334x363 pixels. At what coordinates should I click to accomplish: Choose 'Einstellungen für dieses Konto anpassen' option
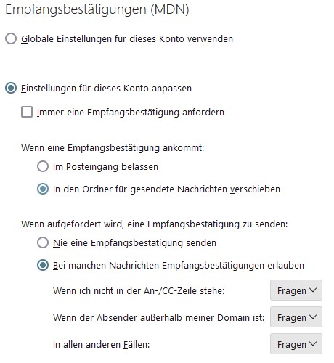click(x=11, y=88)
